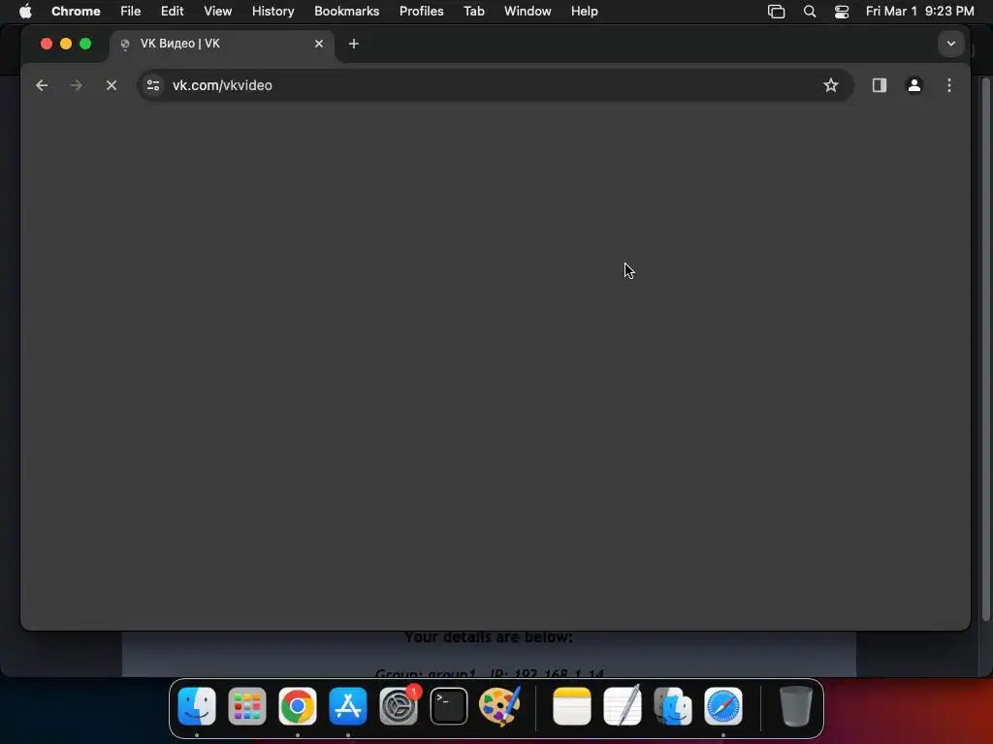Select the VK Видео | VK tab
This screenshot has height=744, width=993.
click(222, 44)
